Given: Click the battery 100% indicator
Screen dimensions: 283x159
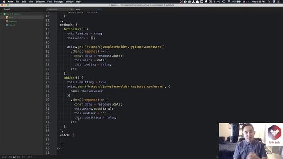Looking at the screenshot, I should 236,2.
